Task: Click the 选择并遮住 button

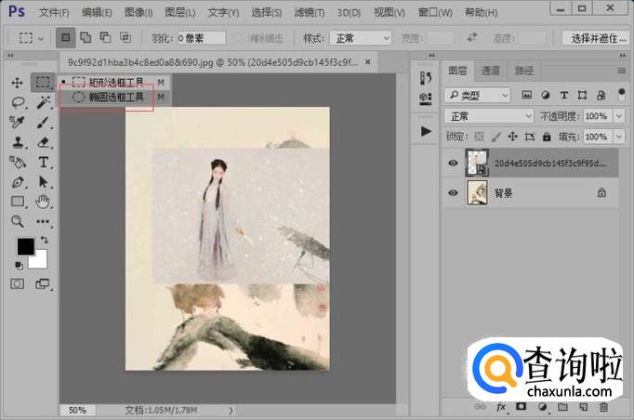Action: pyautogui.click(x=596, y=38)
